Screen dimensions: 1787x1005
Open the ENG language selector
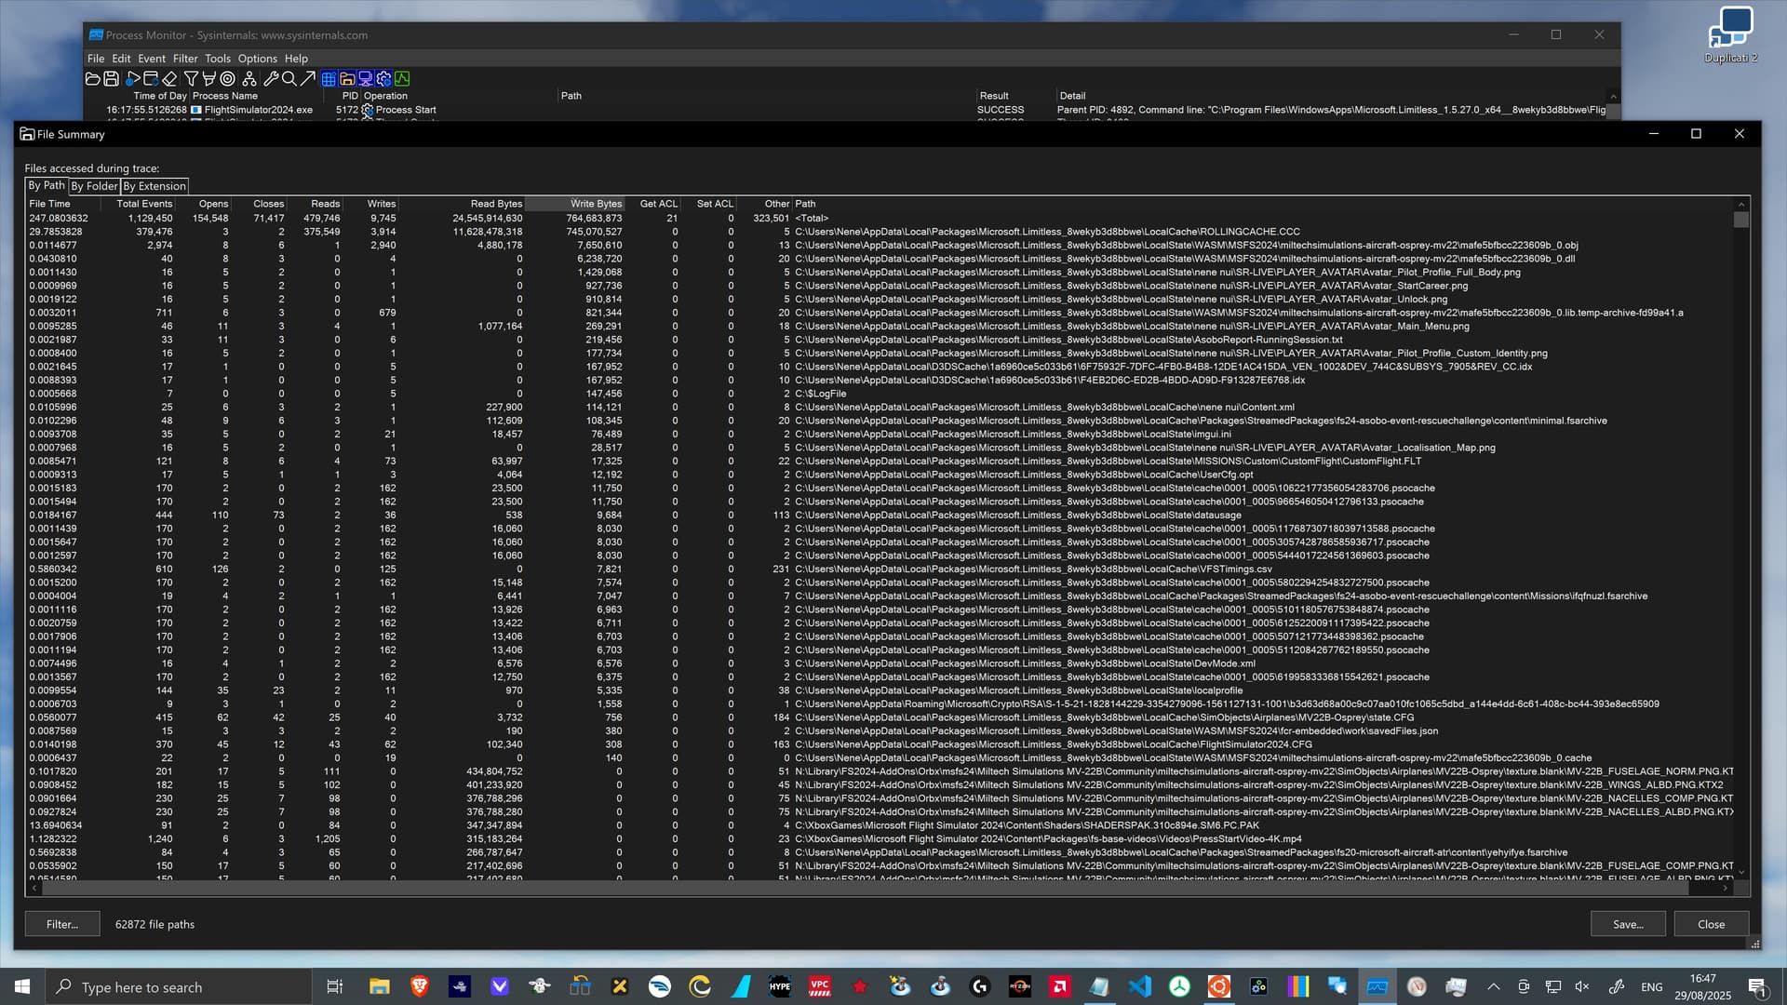[x=1651, y=986]
